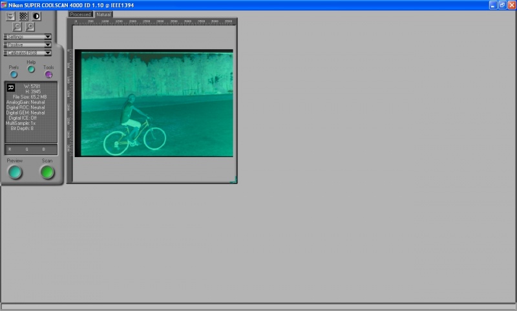Click the RGB pixel readout bar
This screenshot has height=311, width=517.
pyautogui.click(x=31, y=149)
